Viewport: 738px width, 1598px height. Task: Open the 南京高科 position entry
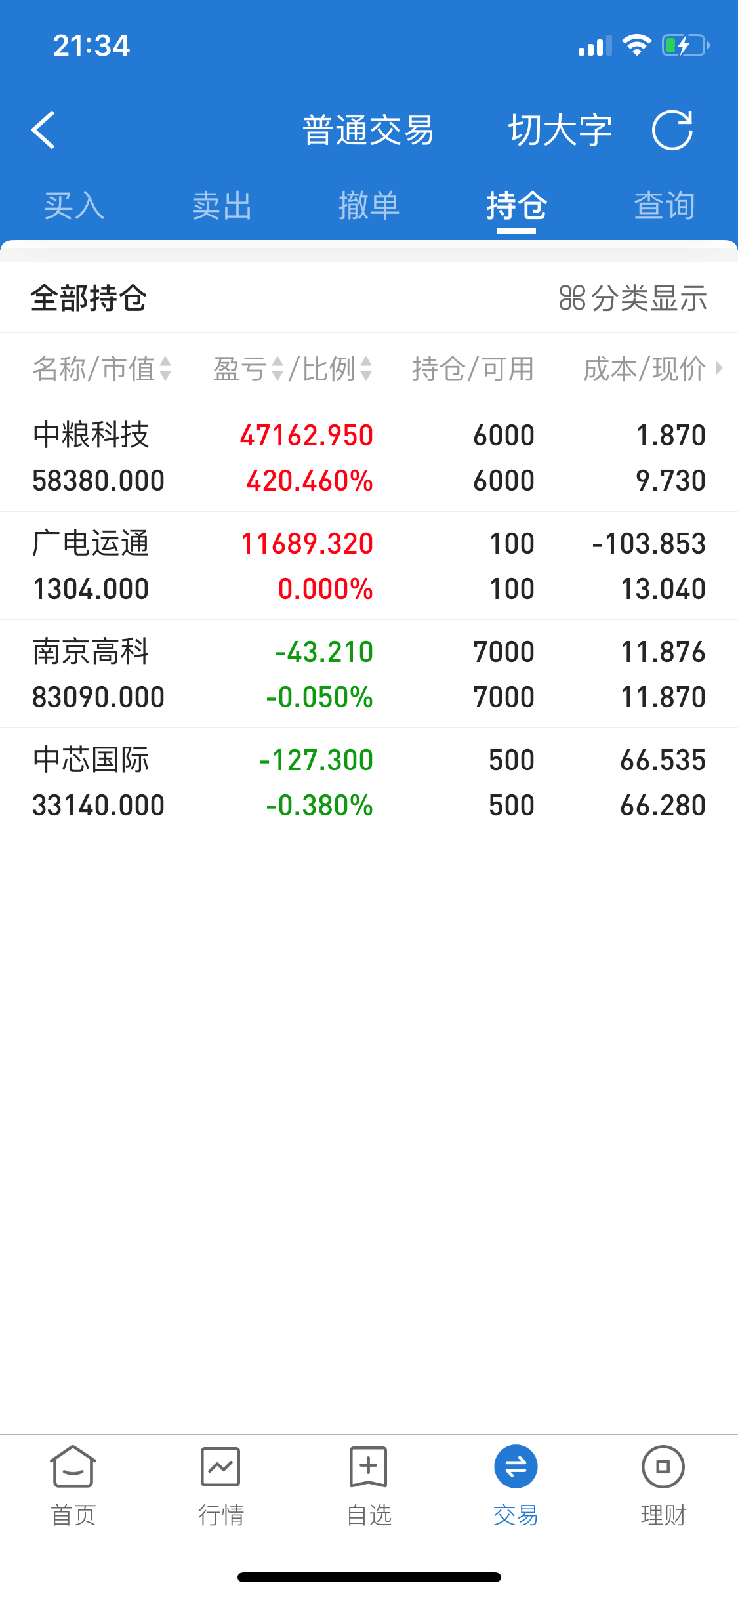click(369, 674)
